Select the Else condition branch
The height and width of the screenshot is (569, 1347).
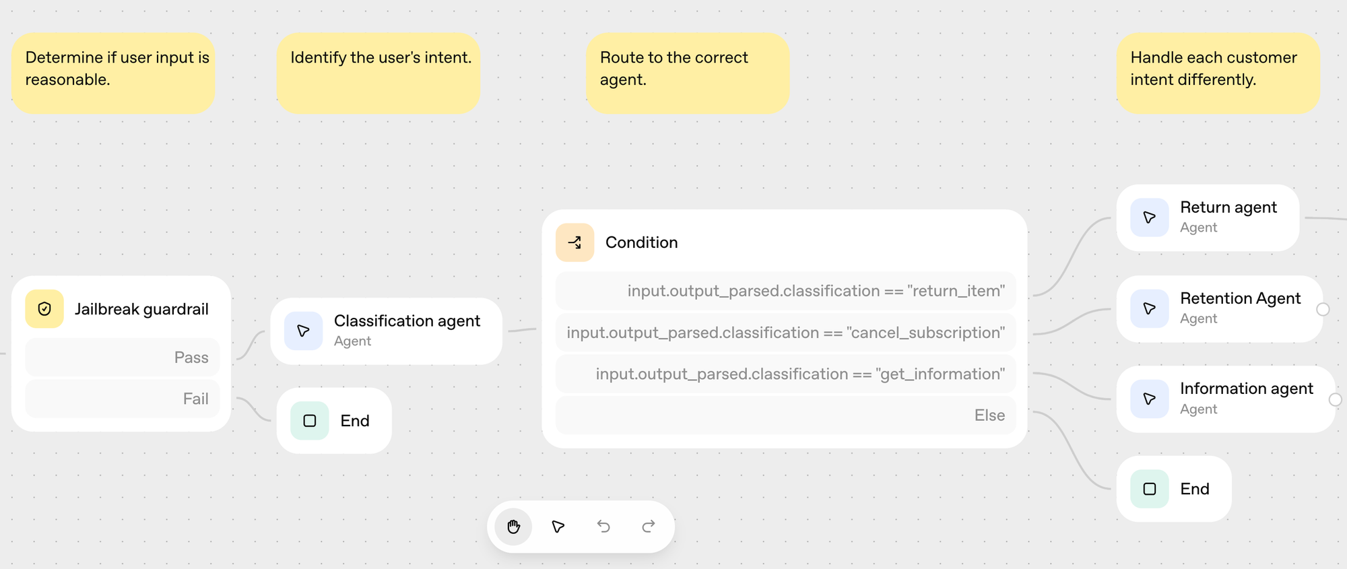785,415
